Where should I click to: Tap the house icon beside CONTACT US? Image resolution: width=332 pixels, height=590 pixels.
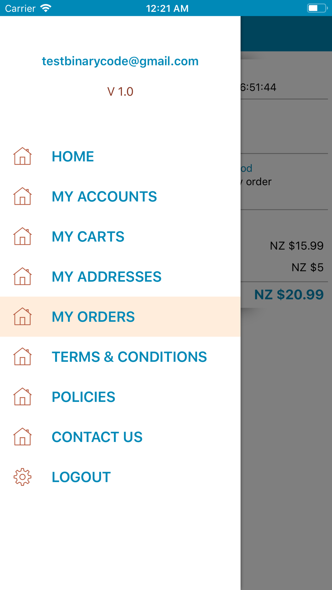point(22,437)
